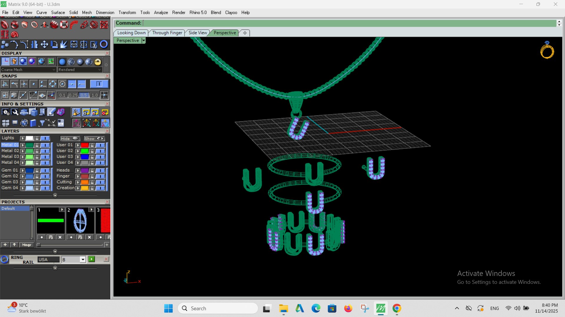Choose the chain link builder icon
Image resolution: width=565 pixels, height=317 pixels.
pos(84,25)
